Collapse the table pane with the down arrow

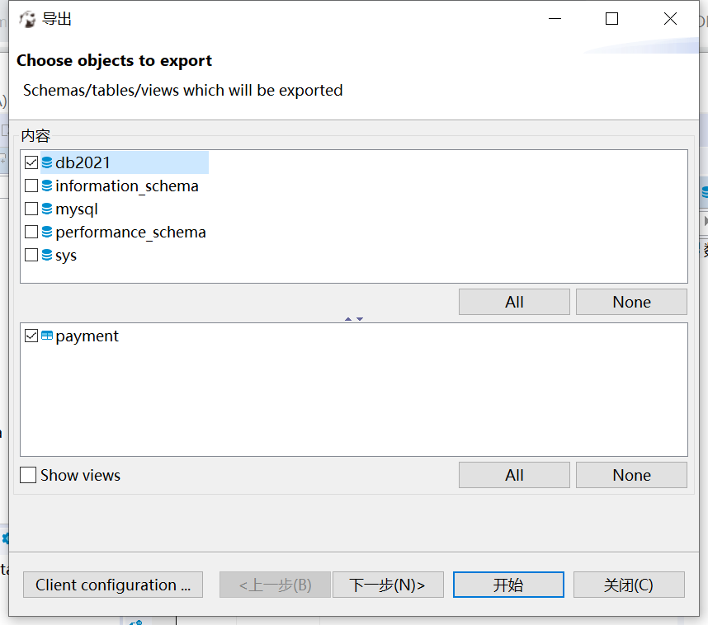click(360, 319)
